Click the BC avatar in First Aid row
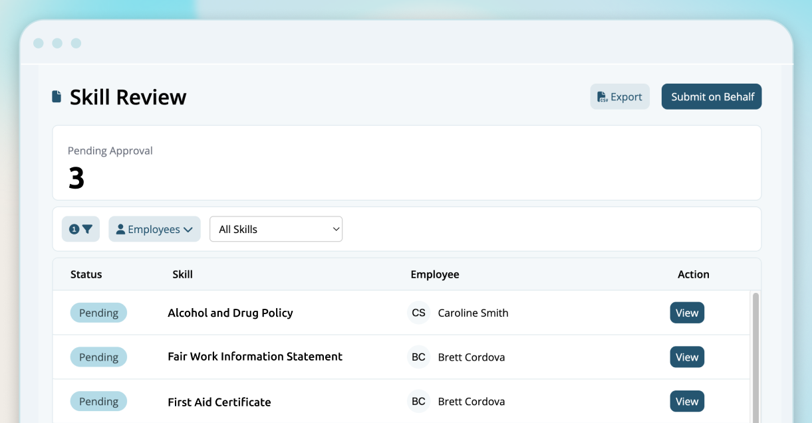 pos(418,402)
